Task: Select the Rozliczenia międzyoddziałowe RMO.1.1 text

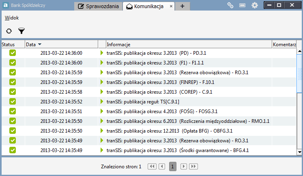Action: [188, 121]
